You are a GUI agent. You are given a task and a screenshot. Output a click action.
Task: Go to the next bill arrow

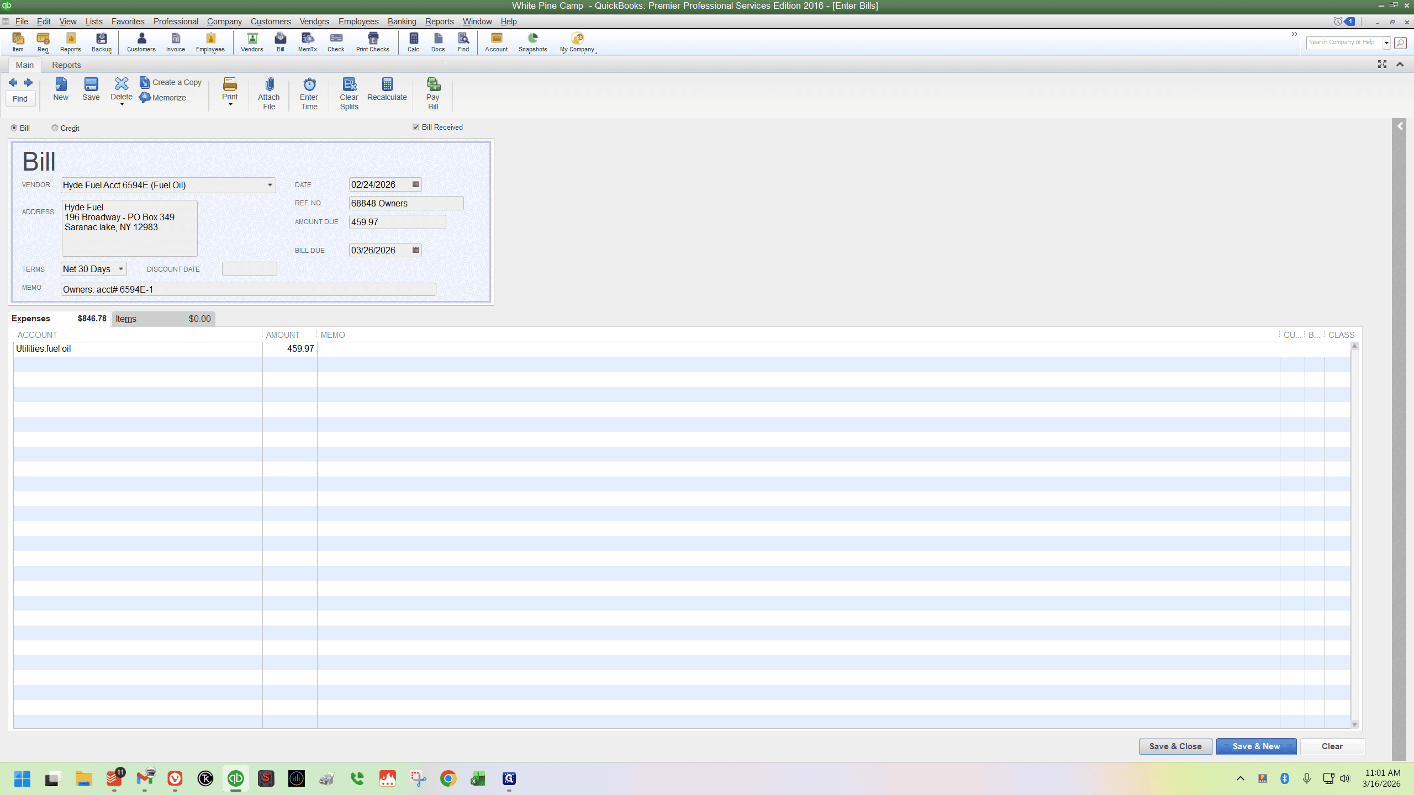coord(28,82)
